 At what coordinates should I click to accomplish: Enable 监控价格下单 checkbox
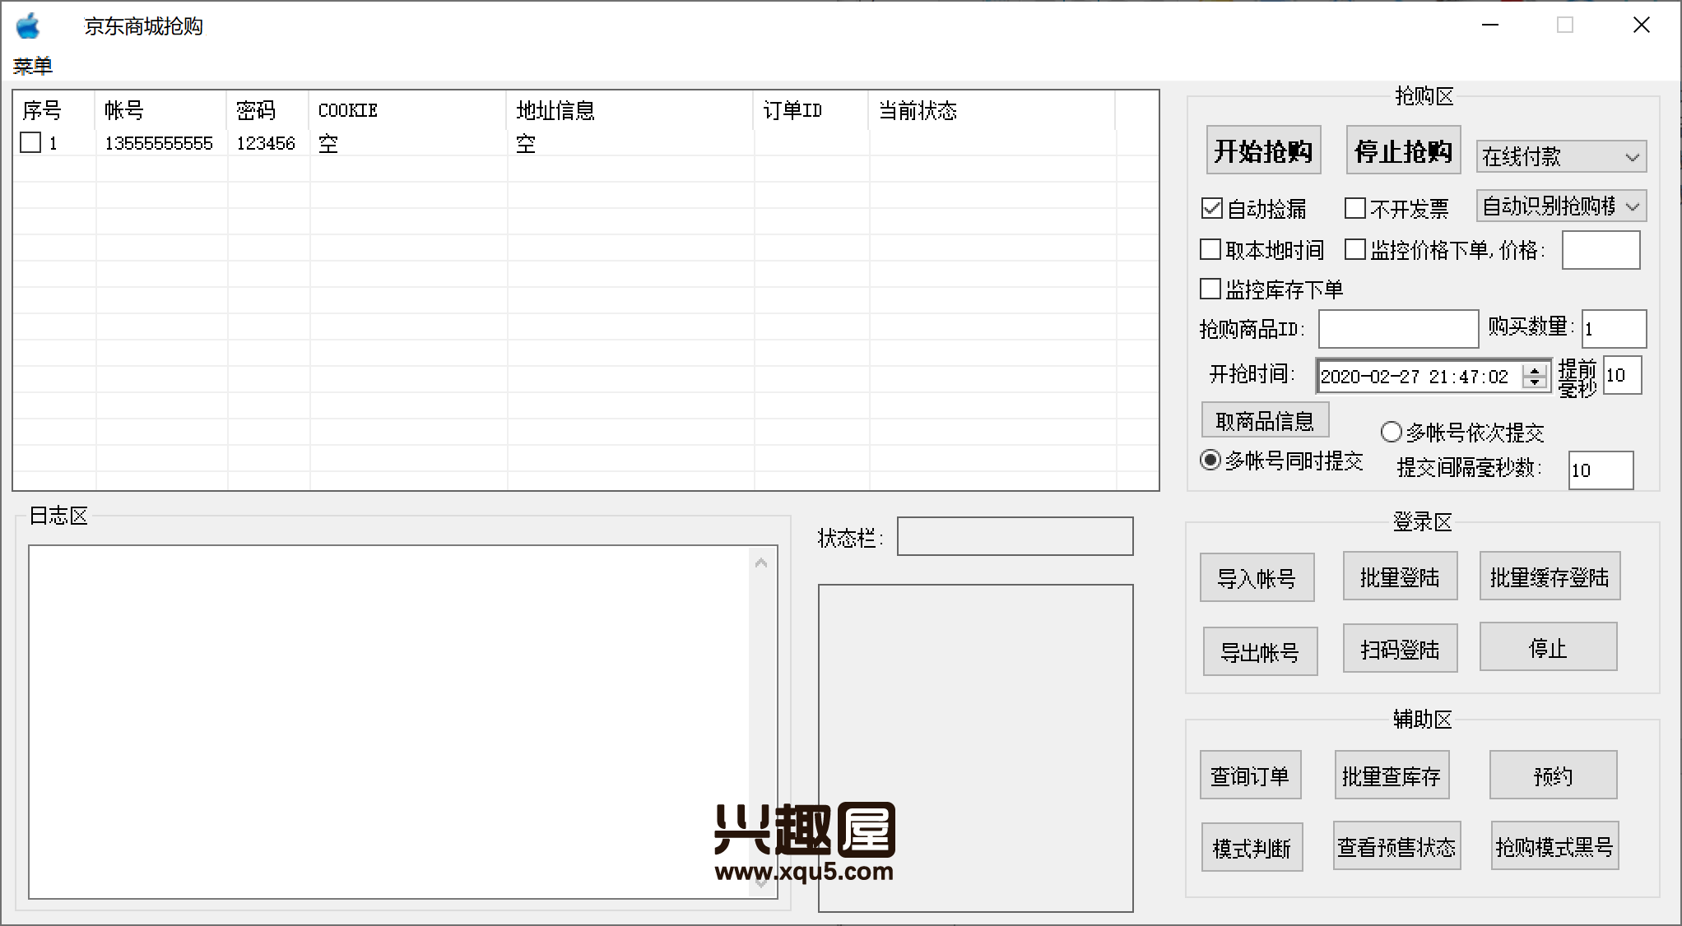pos(1354,249)
